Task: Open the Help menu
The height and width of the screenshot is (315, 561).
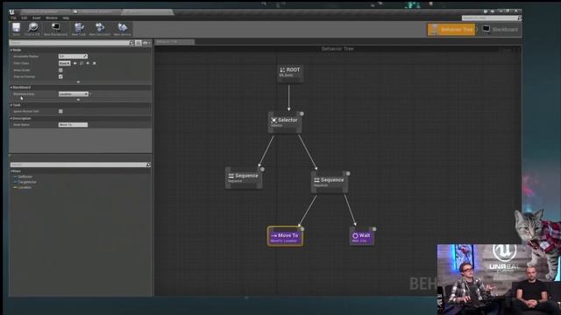Action: click(66, 17)
